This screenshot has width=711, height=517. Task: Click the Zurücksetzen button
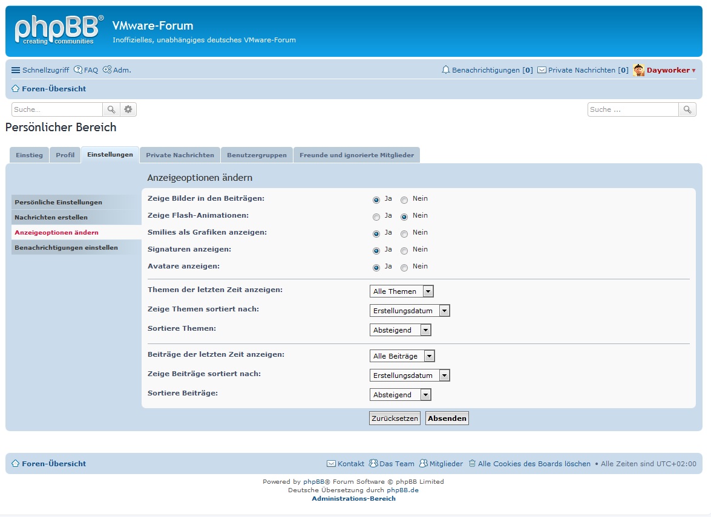pos(395,418)
